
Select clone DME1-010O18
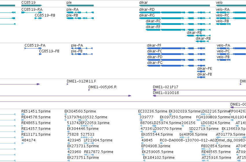199,96
